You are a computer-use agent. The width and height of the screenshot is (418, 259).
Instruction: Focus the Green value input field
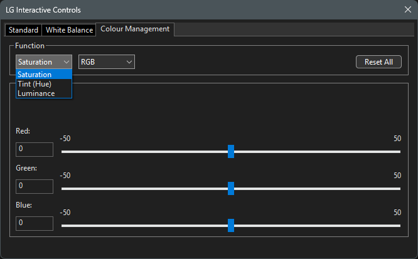(x=35, y=186)
